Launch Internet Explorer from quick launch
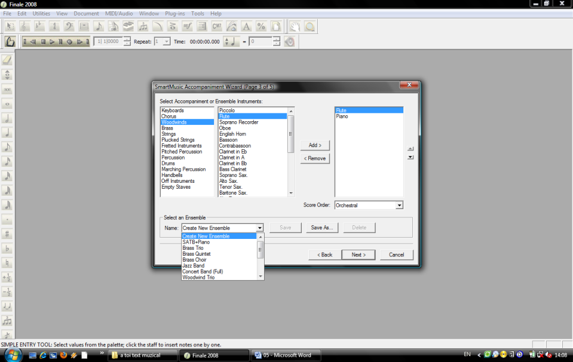573x362 pixels. tap(43, 355)
